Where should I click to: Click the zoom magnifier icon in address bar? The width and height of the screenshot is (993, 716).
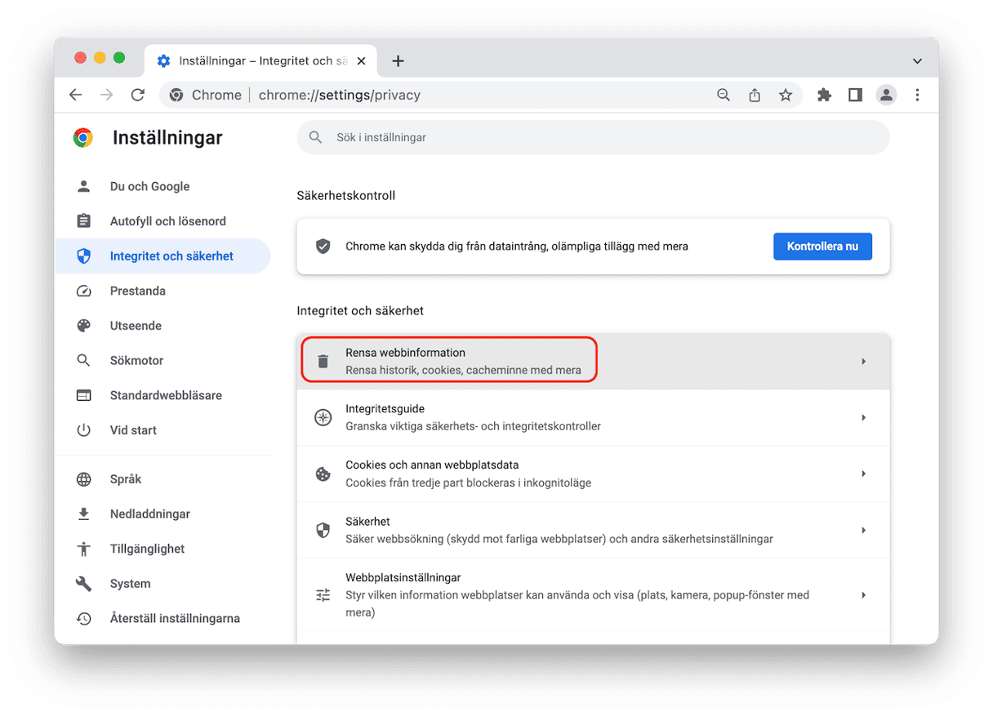point(724,95)
